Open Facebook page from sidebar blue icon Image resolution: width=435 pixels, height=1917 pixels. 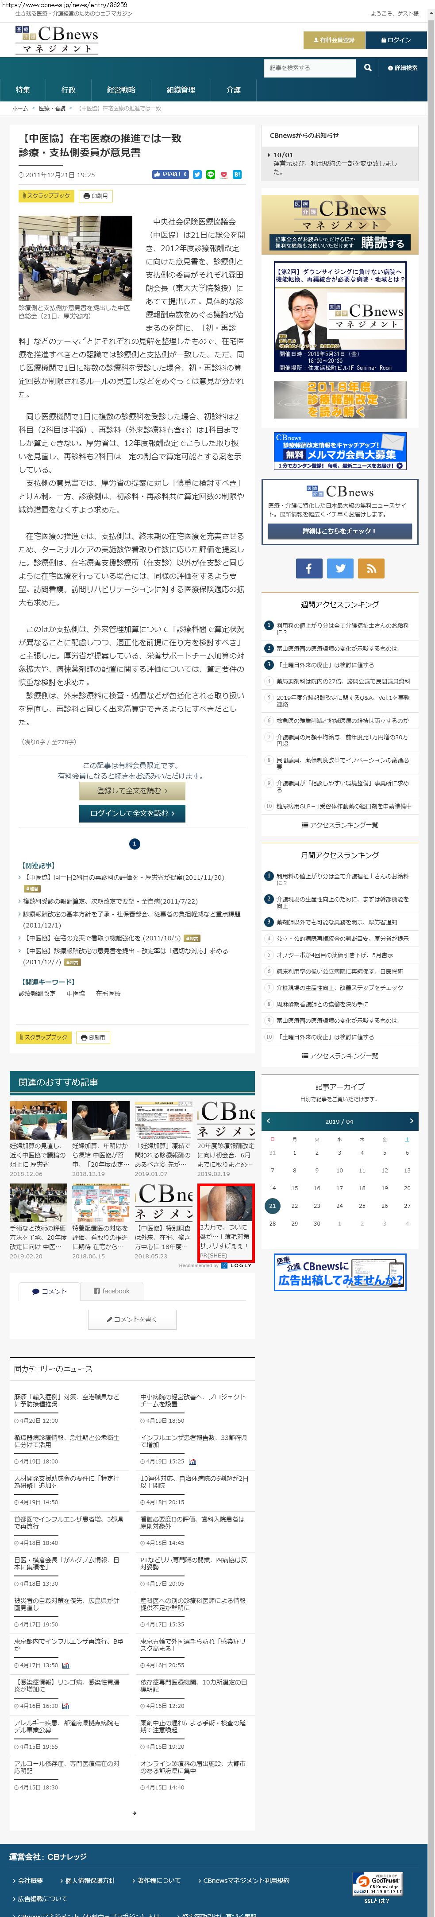pos(308,568)
